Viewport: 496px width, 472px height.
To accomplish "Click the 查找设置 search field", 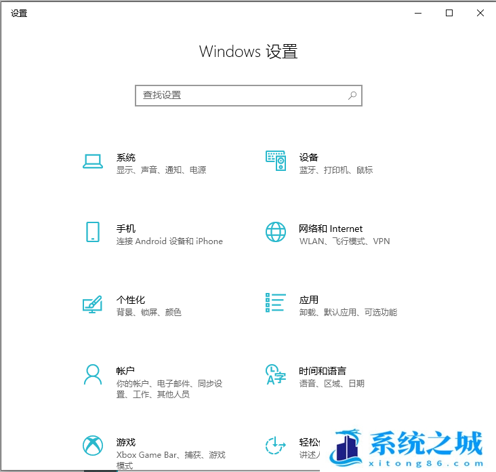I will (249, 96).
